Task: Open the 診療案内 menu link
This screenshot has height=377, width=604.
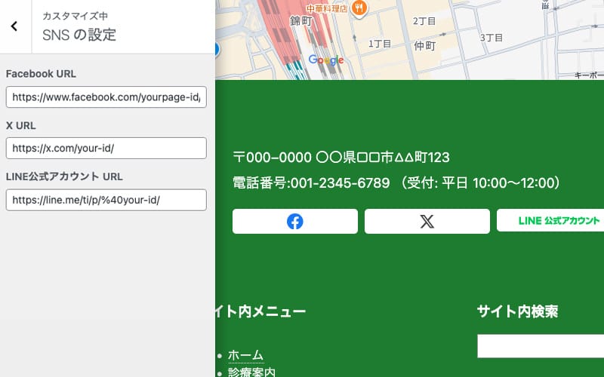Action: [251, 372]
